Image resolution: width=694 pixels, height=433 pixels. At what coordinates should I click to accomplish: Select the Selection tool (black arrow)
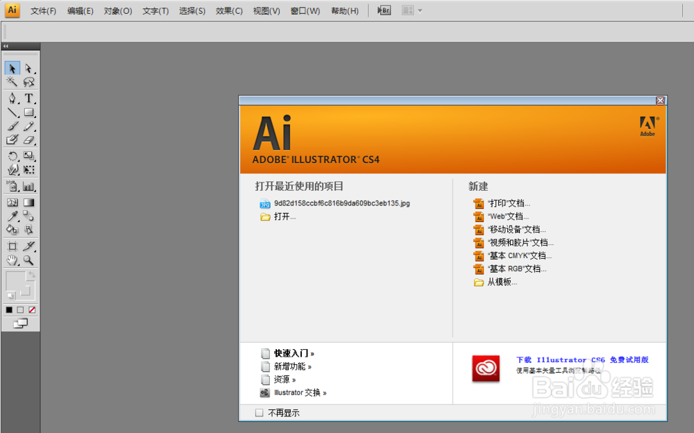[x=12, y=68]
